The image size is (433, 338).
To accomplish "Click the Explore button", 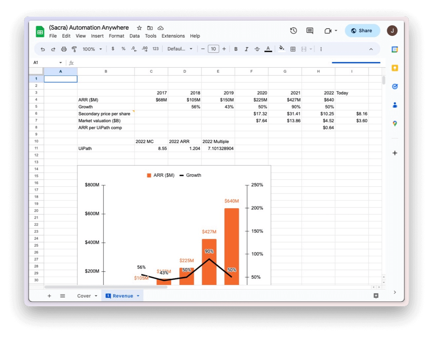I will tap(376, 296).
